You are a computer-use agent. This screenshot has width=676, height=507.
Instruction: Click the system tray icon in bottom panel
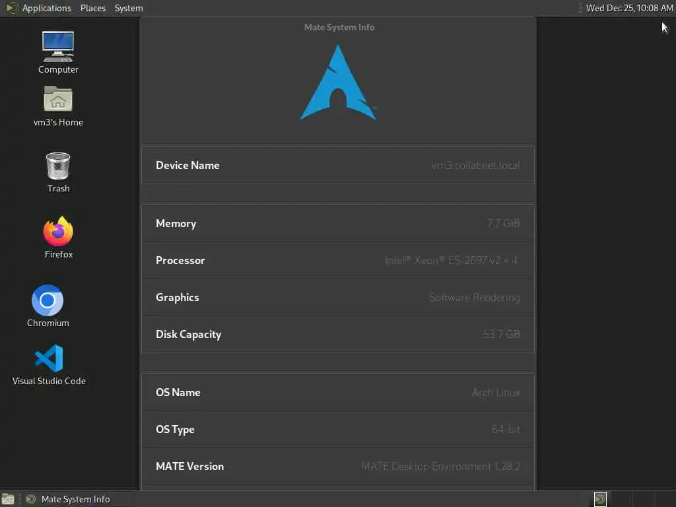click(x=600, y=499)
